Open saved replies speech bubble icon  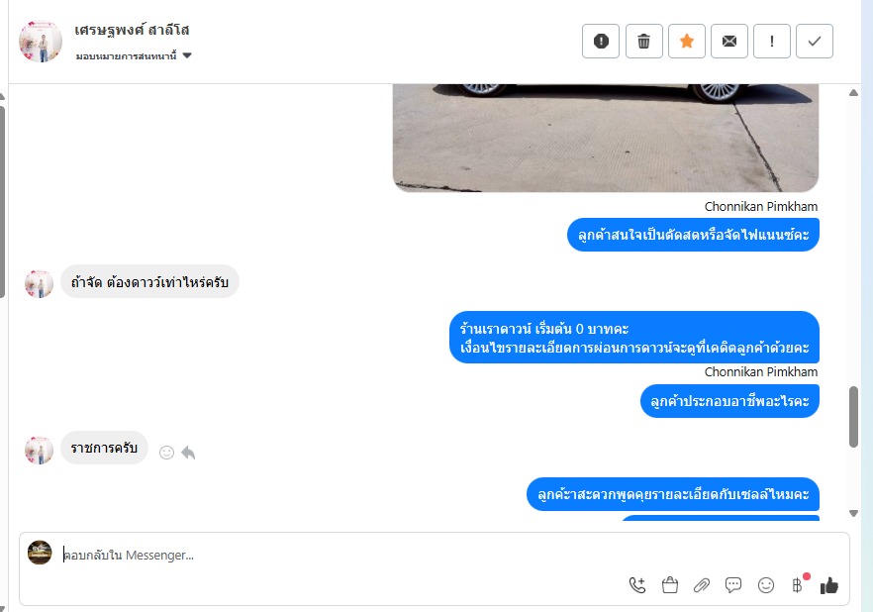pos(733,585)
